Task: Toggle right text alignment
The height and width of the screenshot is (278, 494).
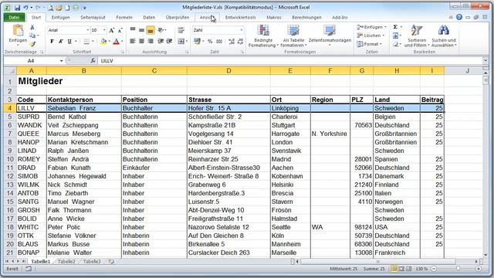Action: (x=151, y=41)
